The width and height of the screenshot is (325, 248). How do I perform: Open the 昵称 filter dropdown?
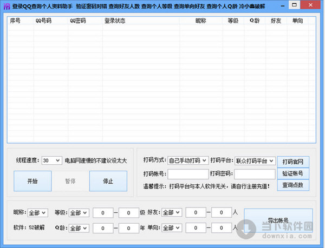[x=38, y=212]
